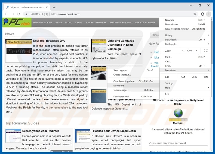Click the three-dot Chrome menu icon
Image resolution: width=215 pixels, height=154 pixels.
click(x=209, y=14)
